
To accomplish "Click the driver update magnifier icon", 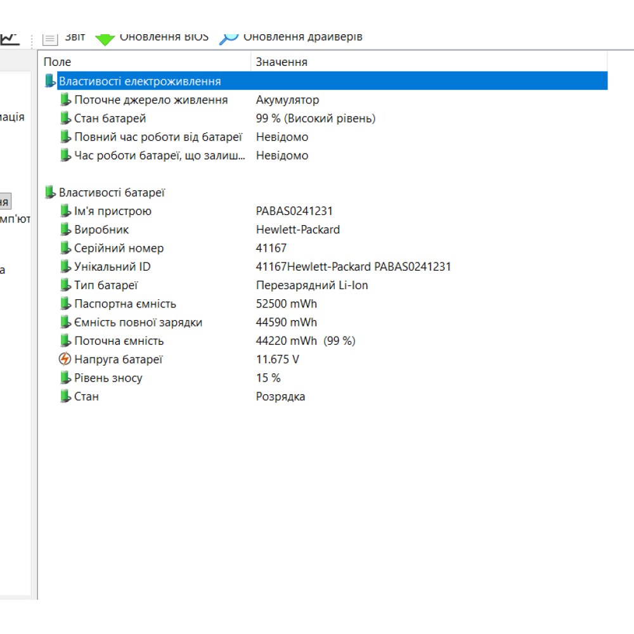I will pos(228,38).
